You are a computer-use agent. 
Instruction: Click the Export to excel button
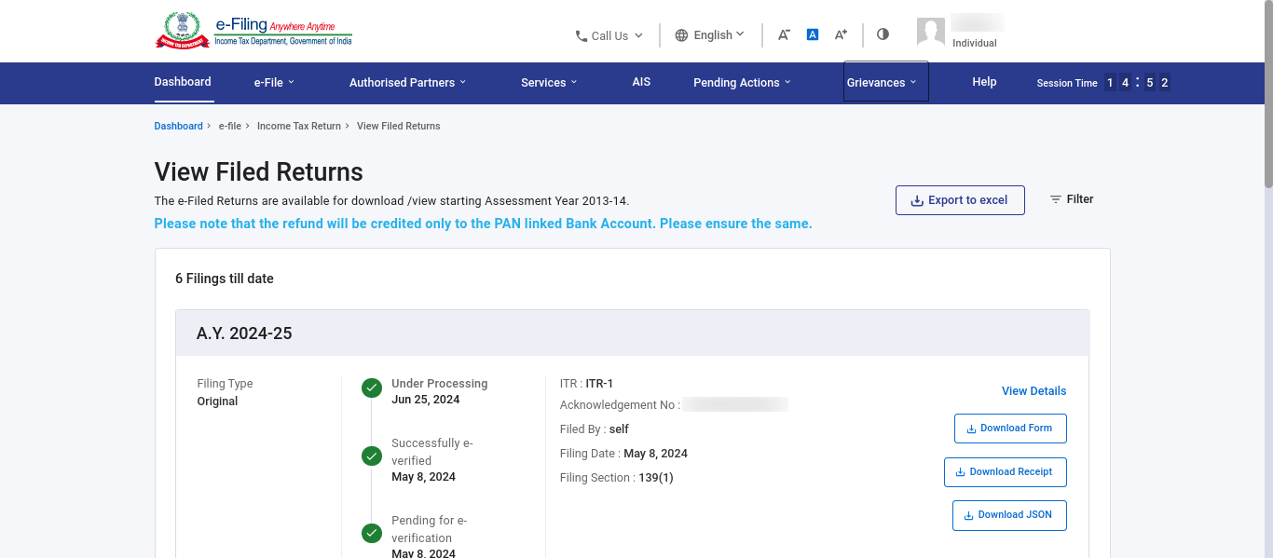(960, 200)
